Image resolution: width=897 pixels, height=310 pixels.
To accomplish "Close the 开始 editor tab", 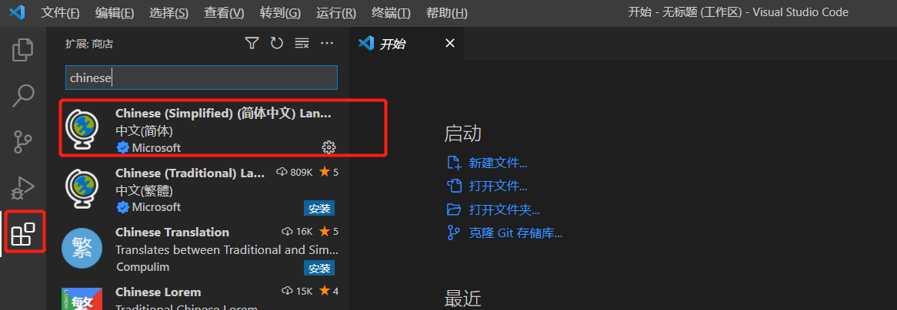I will click(450, 44).
